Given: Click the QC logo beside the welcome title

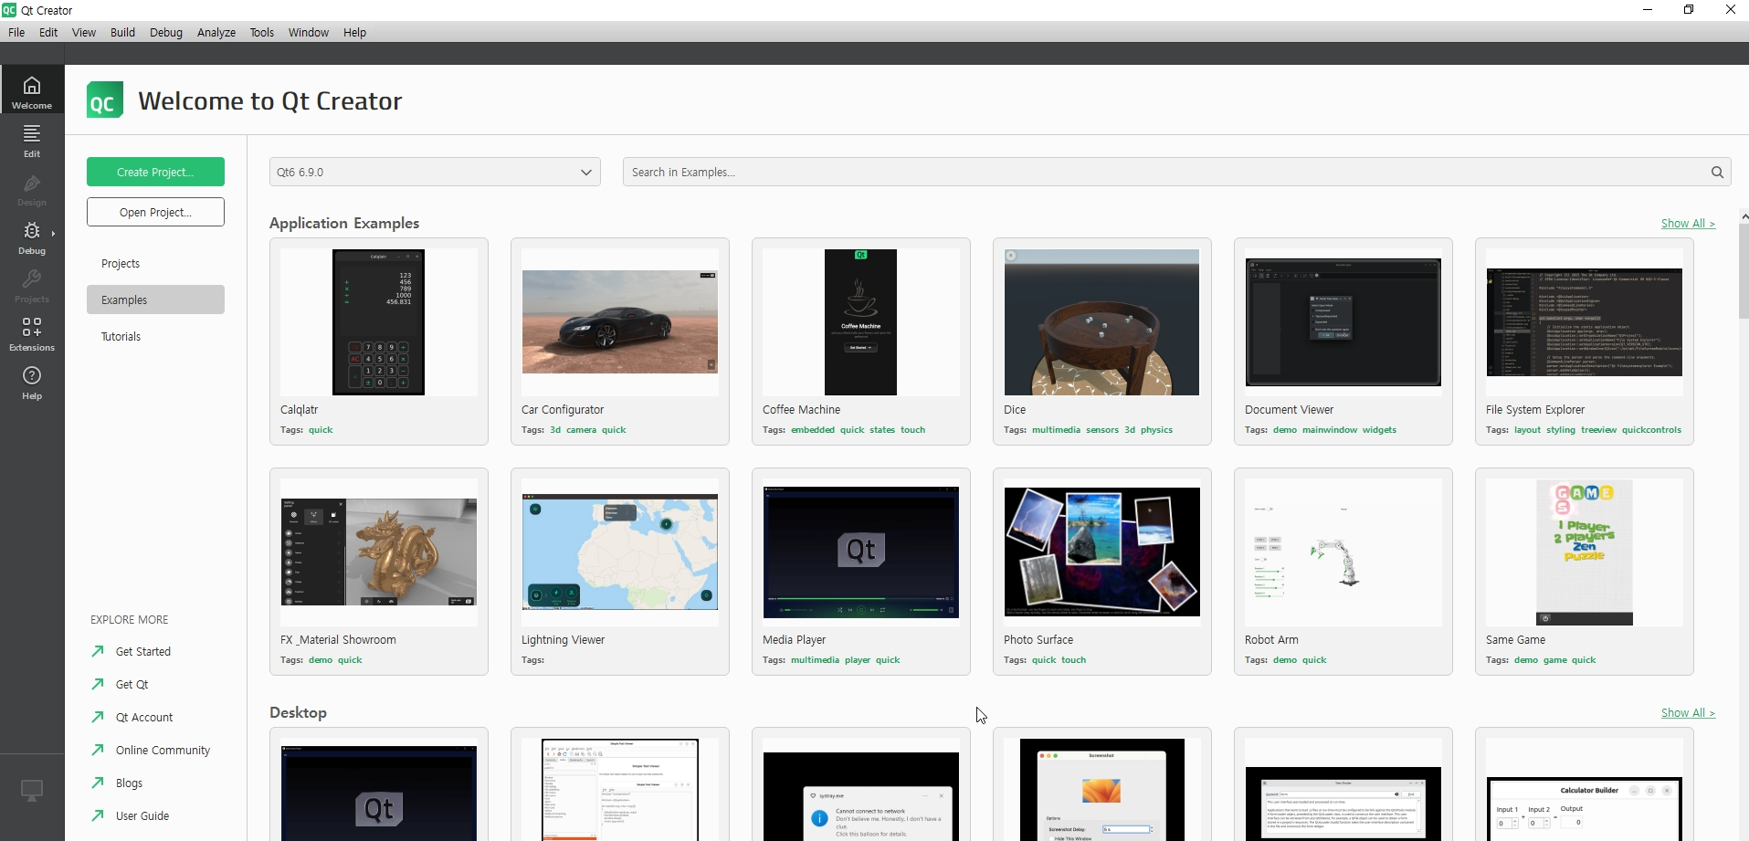Looking at the screenshot, I should click(x=105, y=100).
